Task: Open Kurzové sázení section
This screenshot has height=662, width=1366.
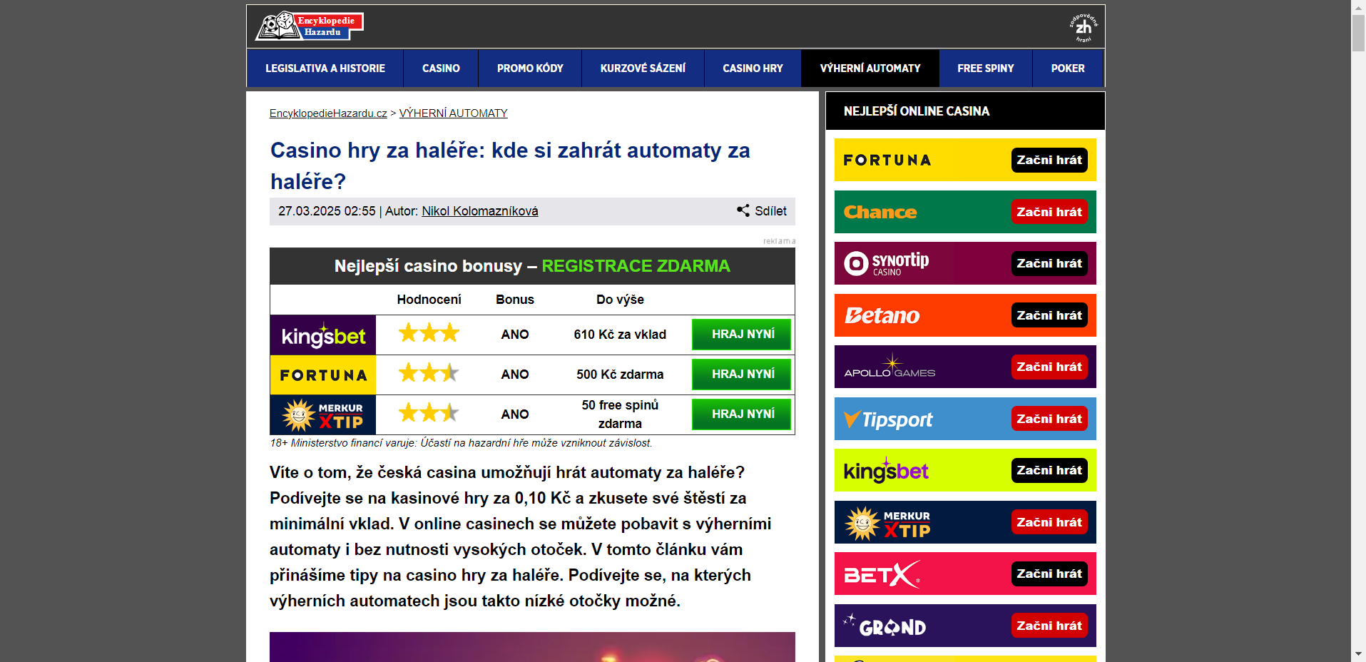Action: (x=643, y=68)
